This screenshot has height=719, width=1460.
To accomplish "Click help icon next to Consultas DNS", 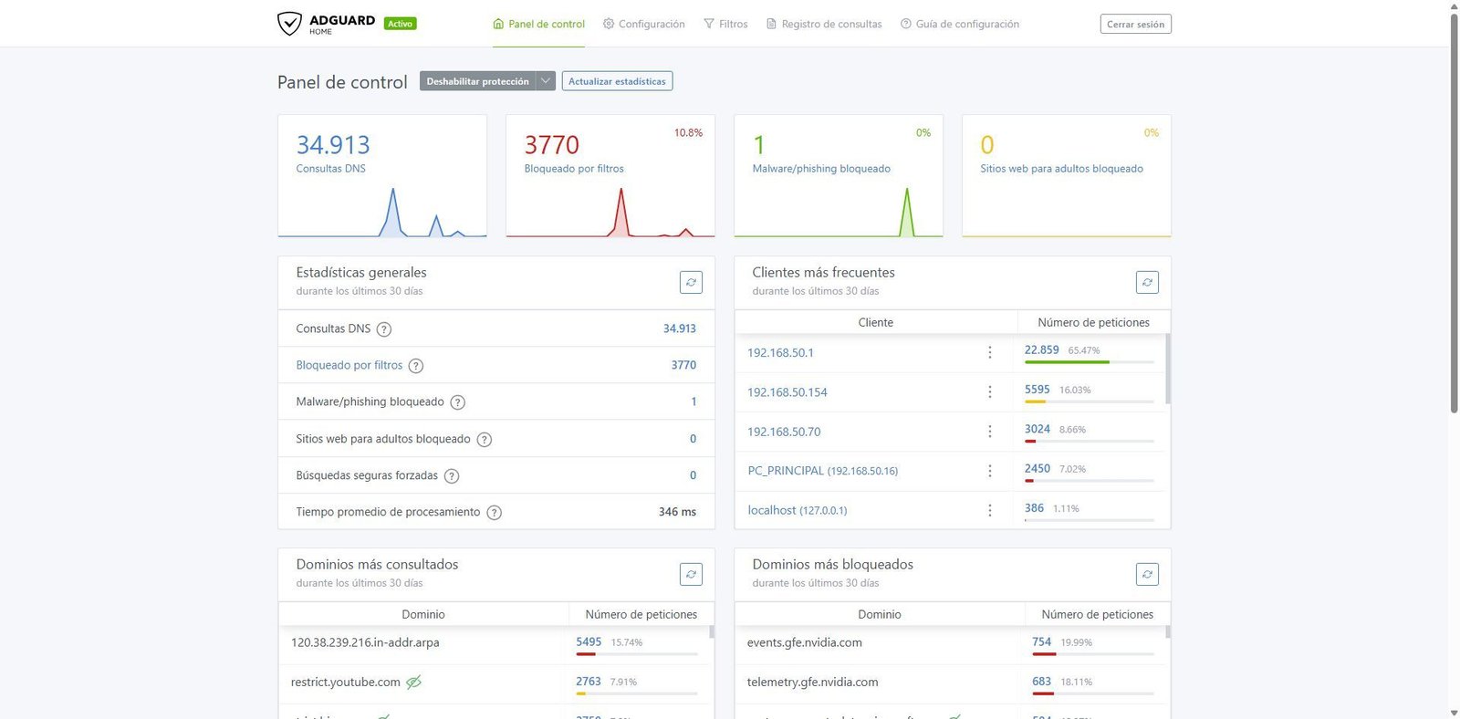I will pos(384,329).
